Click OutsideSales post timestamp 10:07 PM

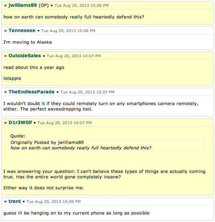(74, 56)
